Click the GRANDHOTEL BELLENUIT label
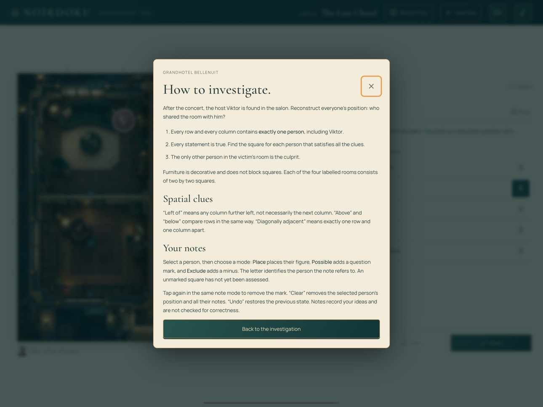543x407 pixels. pos(191,72)
